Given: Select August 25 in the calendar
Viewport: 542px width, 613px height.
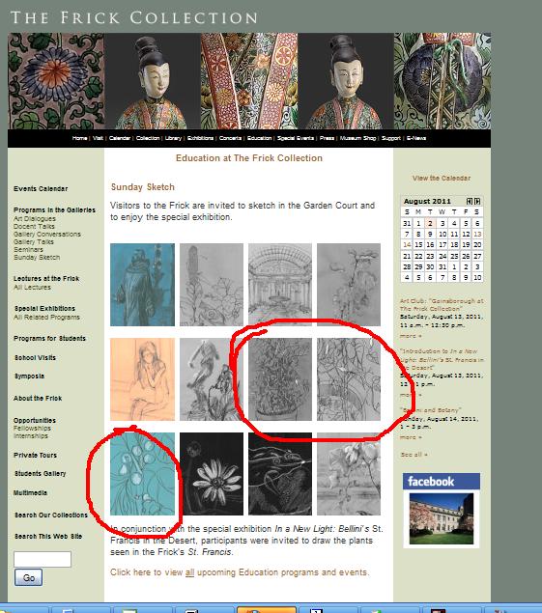Looking at the screenshot, I should [x=454, y=256].
